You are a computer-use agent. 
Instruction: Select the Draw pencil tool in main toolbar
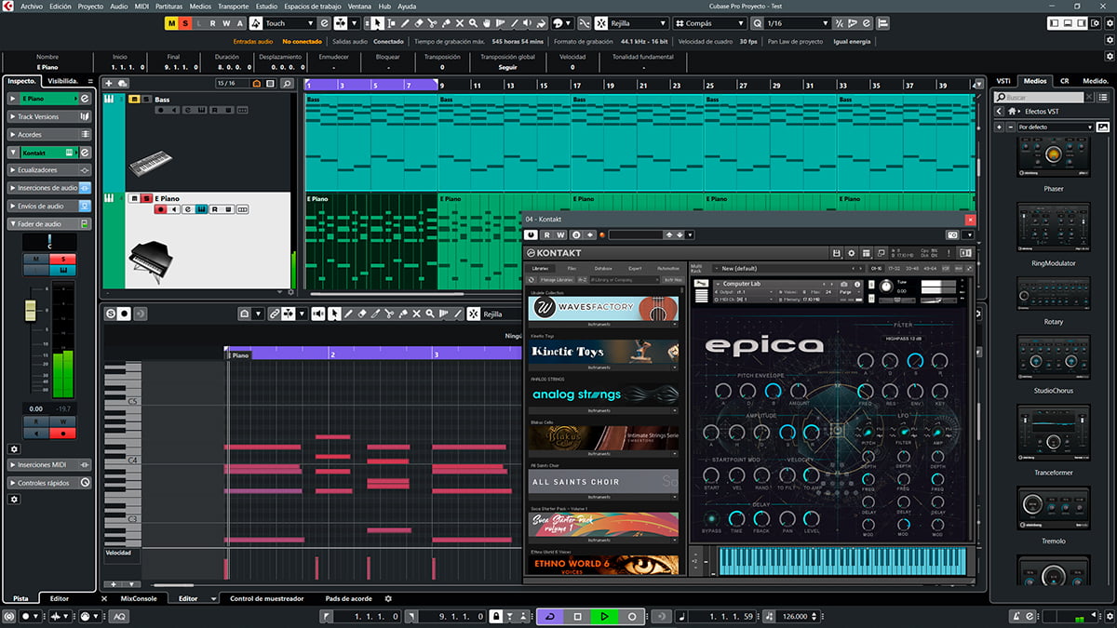[404, 23]
